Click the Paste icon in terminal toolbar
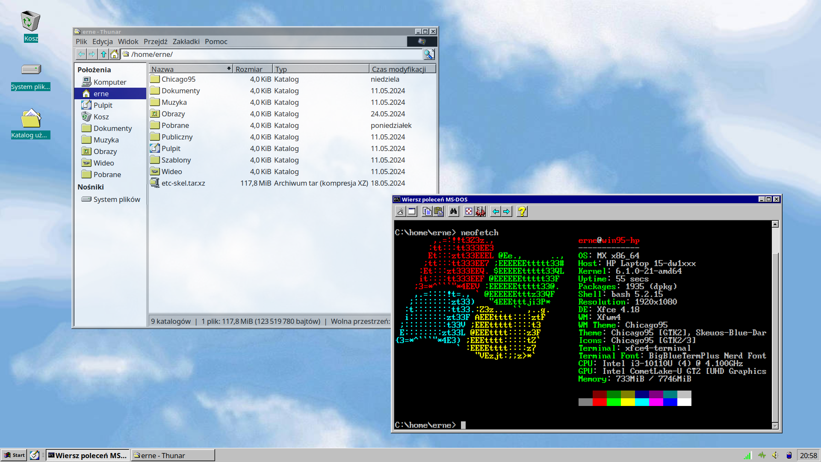The image size is (821, 462). tap(438, 211)
